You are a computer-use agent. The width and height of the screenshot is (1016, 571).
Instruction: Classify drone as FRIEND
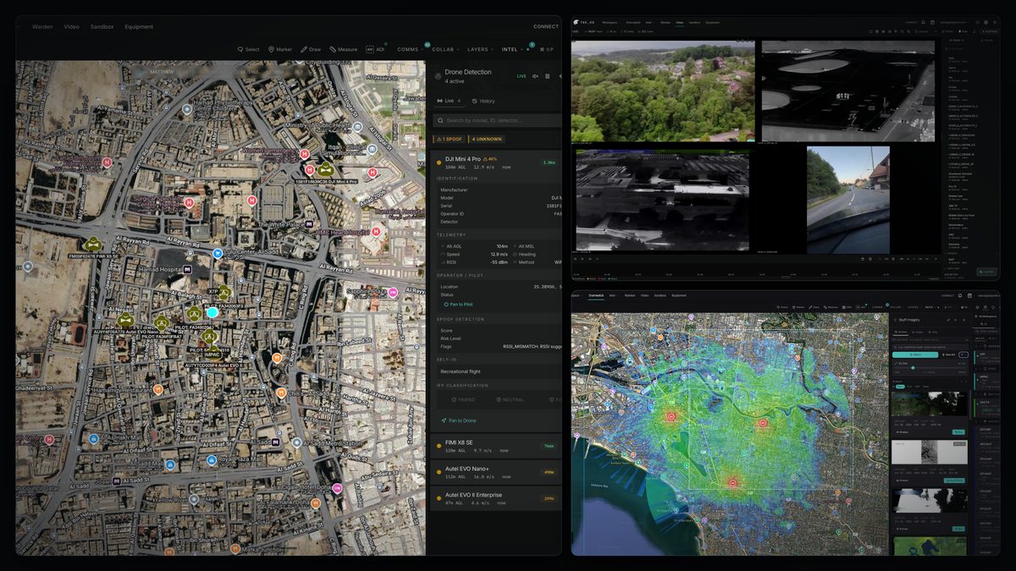pyautogui.click(x=463, y=399)
